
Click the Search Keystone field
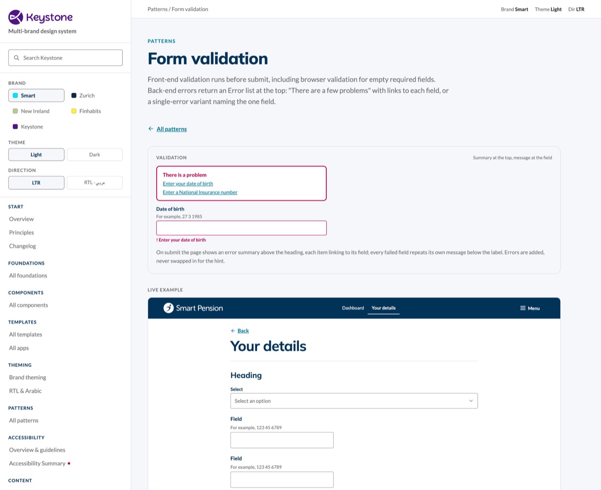pyautogui.click(x=65, y=57)
